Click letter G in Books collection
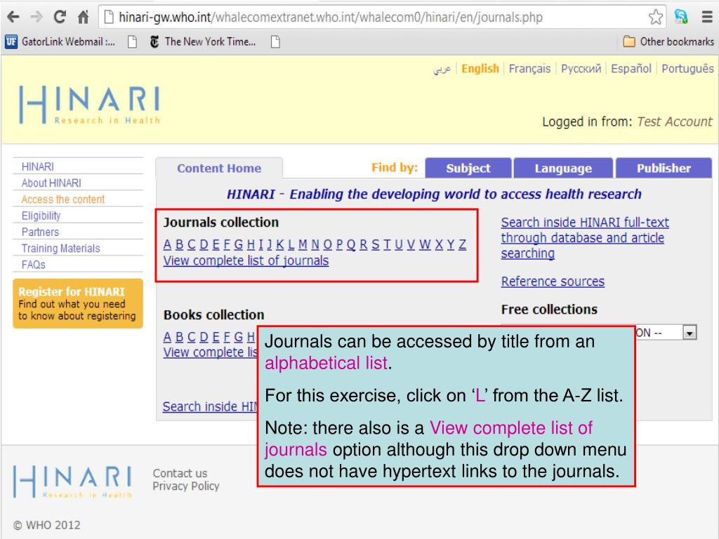The height and width of the screenshot is (539, 719). pyautogui.click(x=239, y=338)
